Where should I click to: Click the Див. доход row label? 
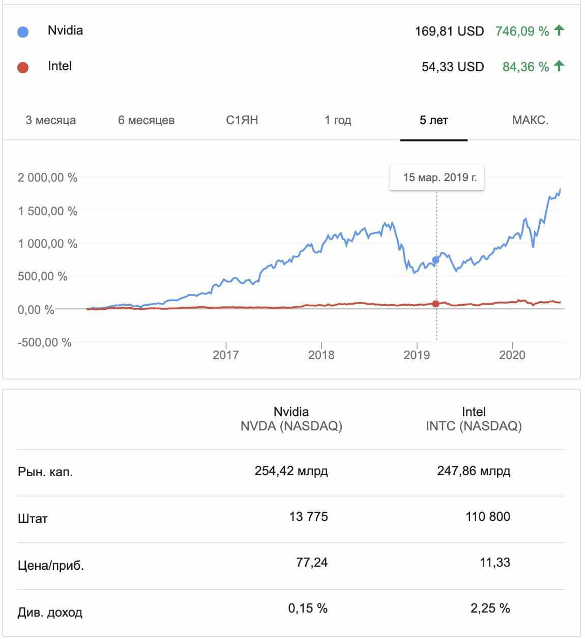50,612
